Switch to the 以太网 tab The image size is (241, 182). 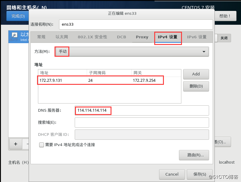pyautogui.click(x=62, y=37)
